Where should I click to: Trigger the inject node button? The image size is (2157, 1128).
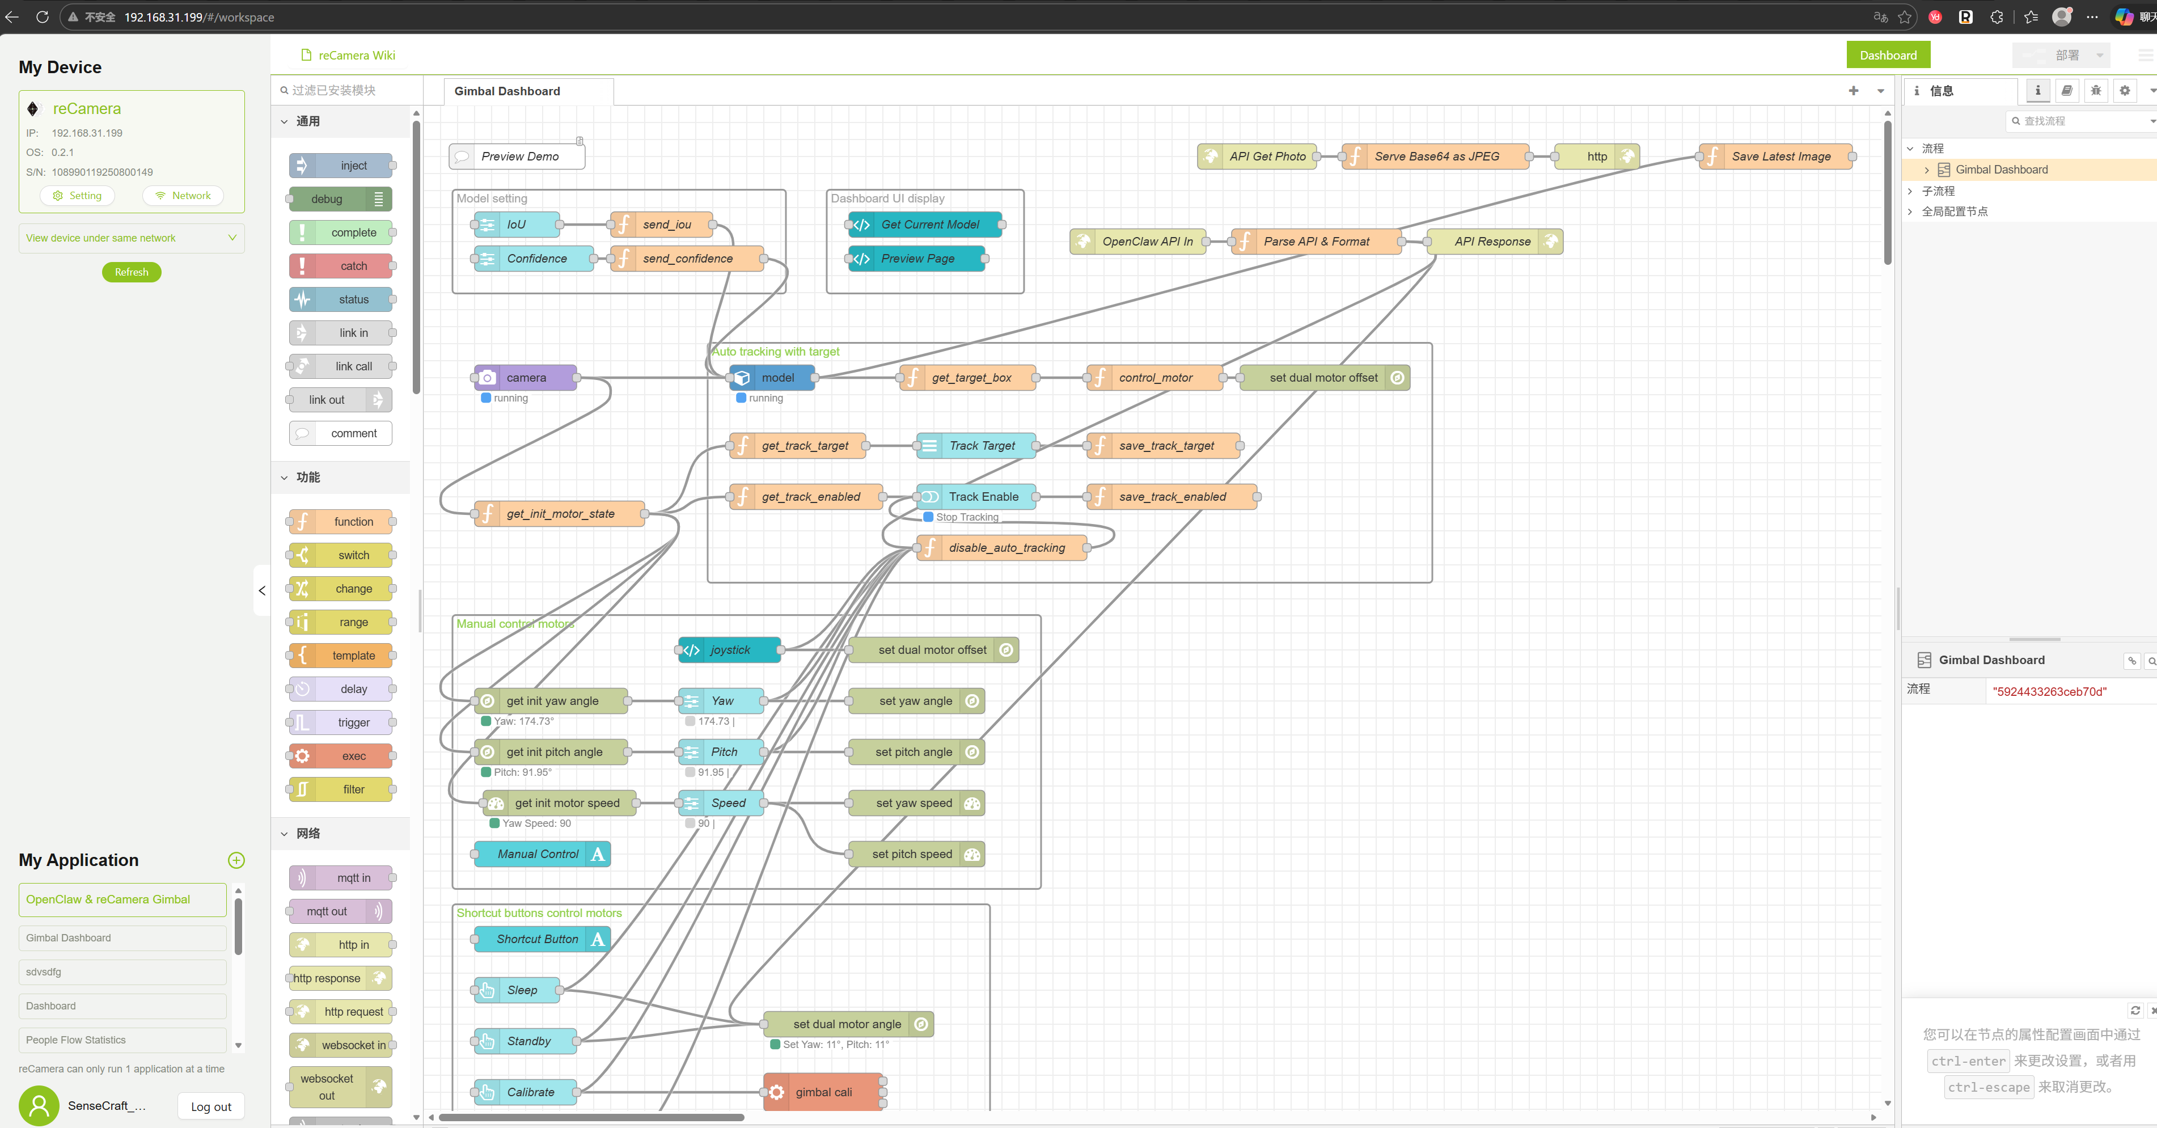[302, 166]
